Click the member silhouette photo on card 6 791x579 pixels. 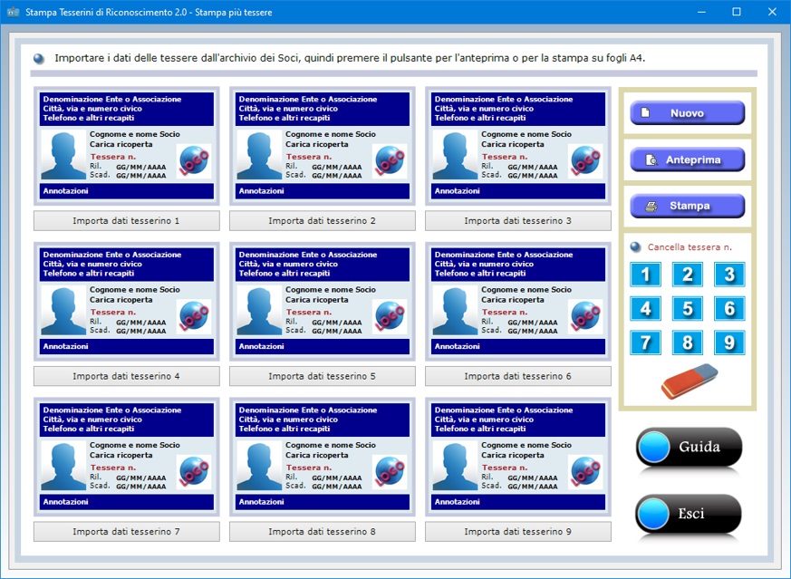click(x=455, y=311)
